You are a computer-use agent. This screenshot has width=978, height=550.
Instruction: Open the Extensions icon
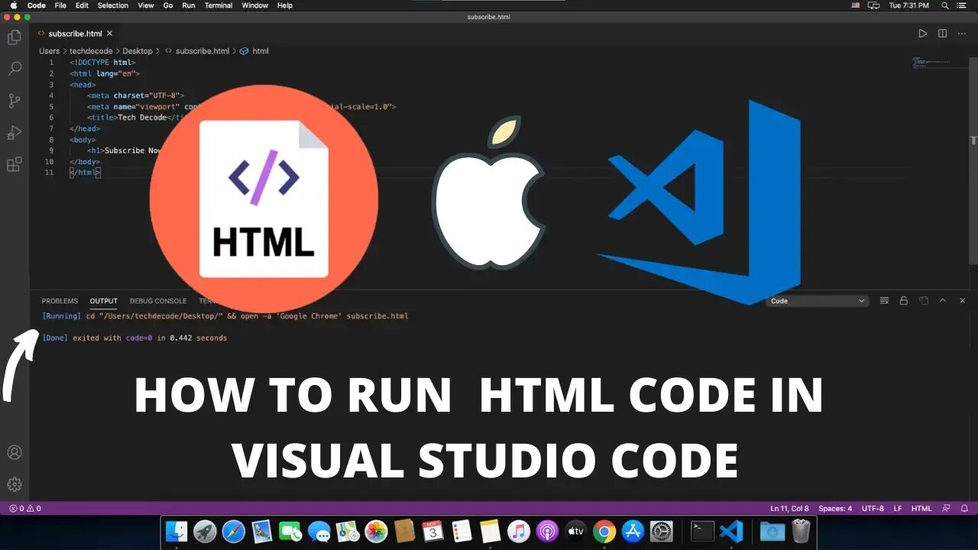(x=14, y=164)
